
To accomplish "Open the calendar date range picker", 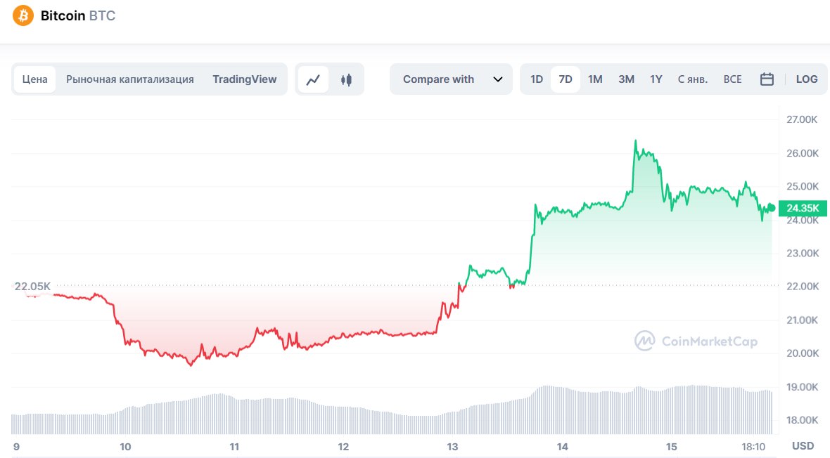I will (767, 79).
